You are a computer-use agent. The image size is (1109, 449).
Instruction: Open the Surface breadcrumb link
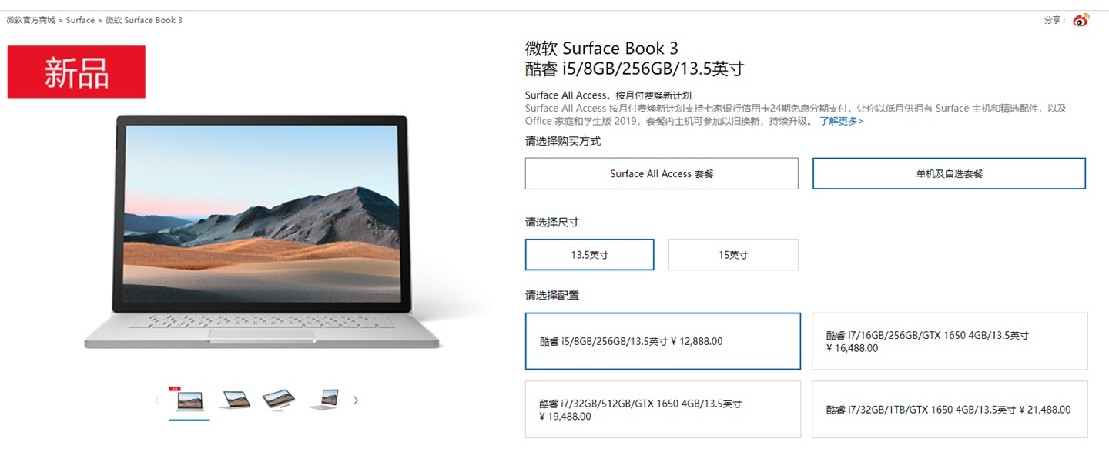point(80,20)
